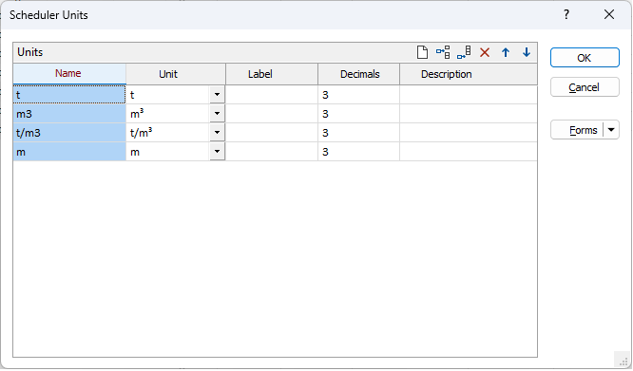
Task: Select the Name column header
Action: pyautogui.click(x=69, y=74)
